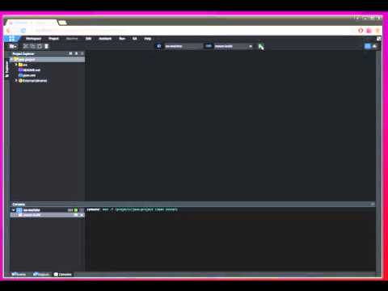The height and width of the screenshot is (291, 388).
Task: Open the Run menu
Action: (x=122, y=39)
